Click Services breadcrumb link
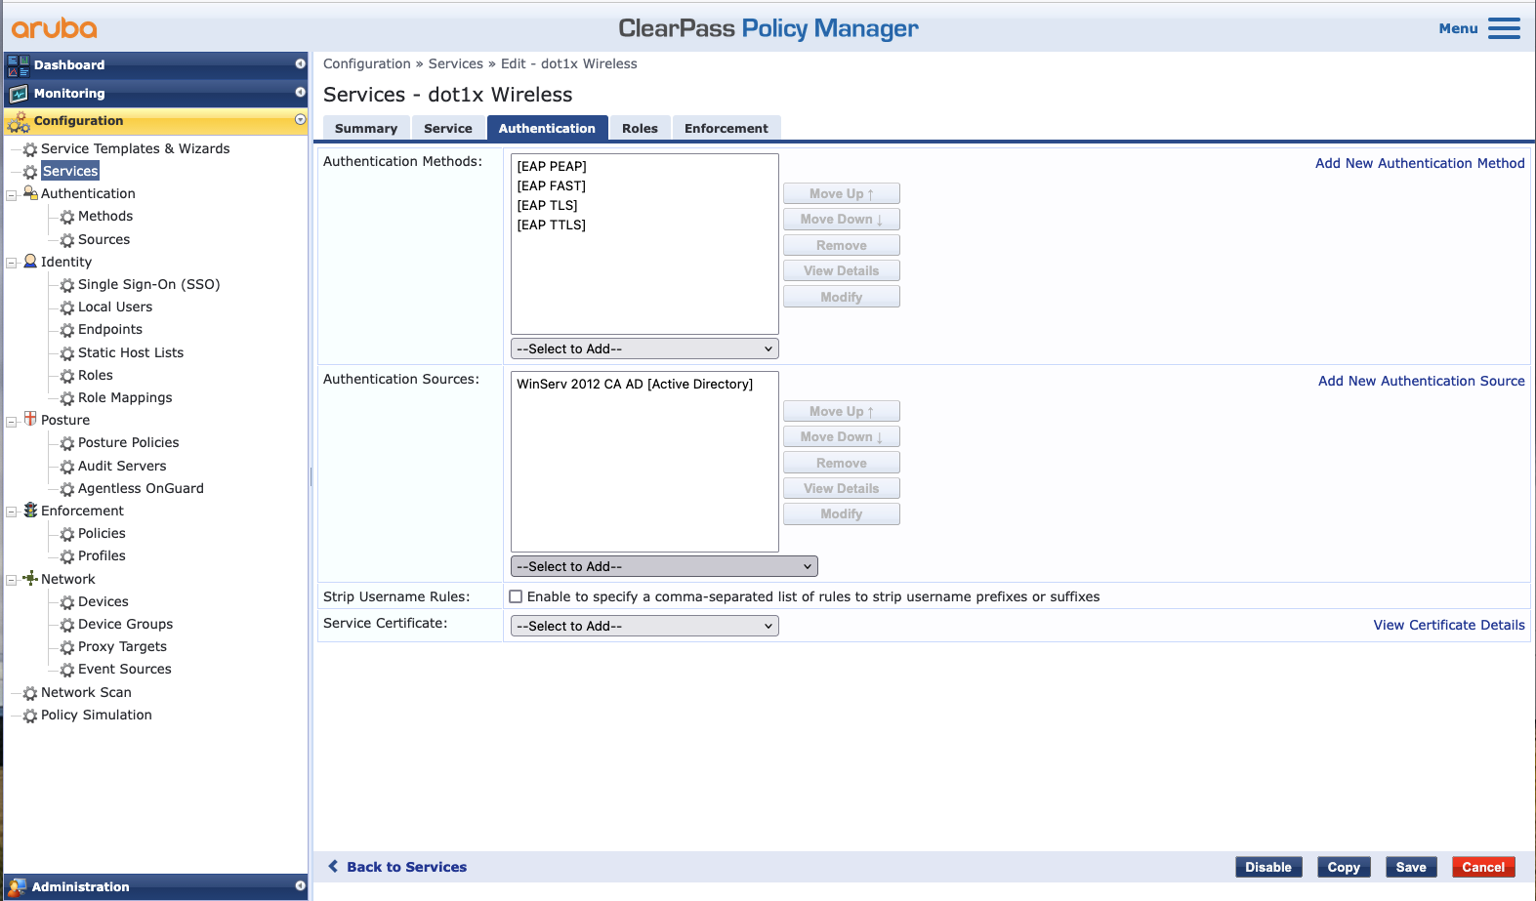 tap(456, 63)
